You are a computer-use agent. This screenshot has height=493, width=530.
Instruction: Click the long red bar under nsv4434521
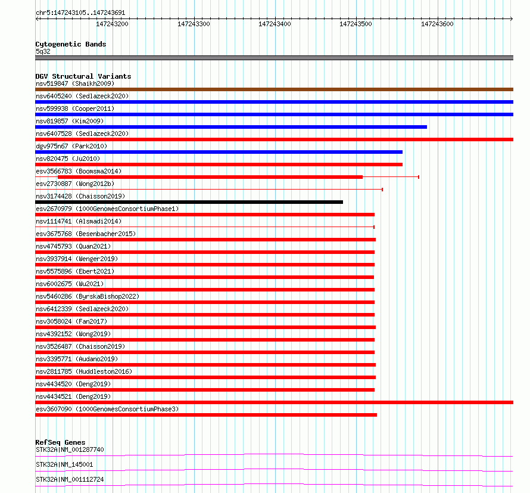pyautogui.click(x=274, y=402)
